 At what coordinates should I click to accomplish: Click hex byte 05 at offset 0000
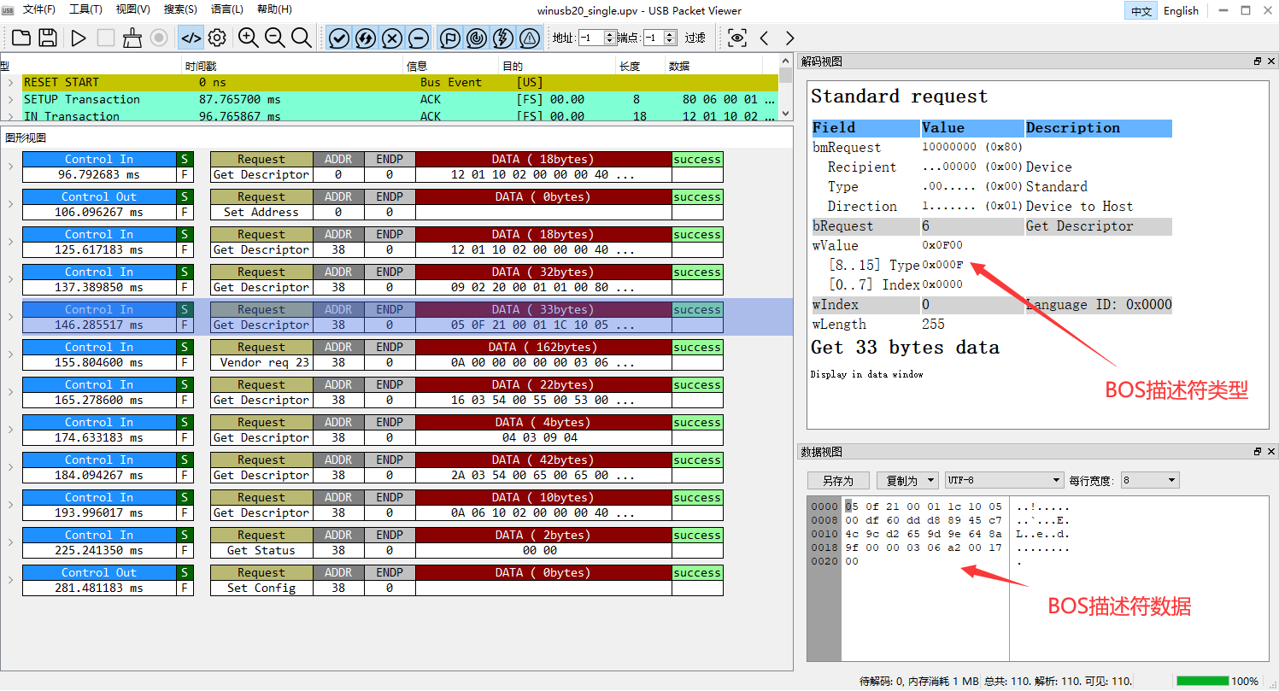pyautogui.click(x=851, y=507)
